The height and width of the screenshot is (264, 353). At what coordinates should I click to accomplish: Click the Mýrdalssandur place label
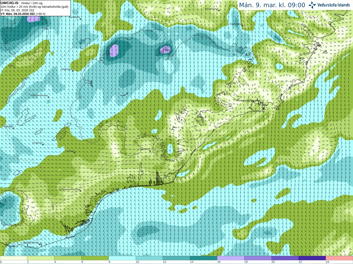pyautogui.click(x=31, y=242)
